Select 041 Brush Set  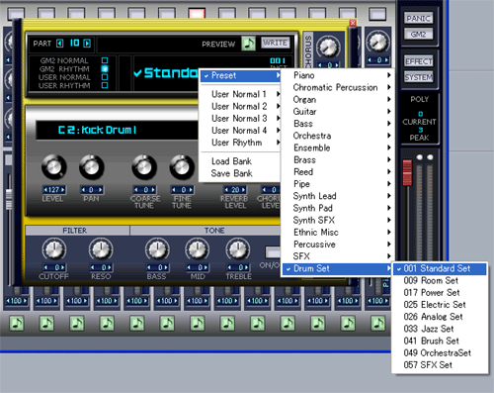click(440, 341)
